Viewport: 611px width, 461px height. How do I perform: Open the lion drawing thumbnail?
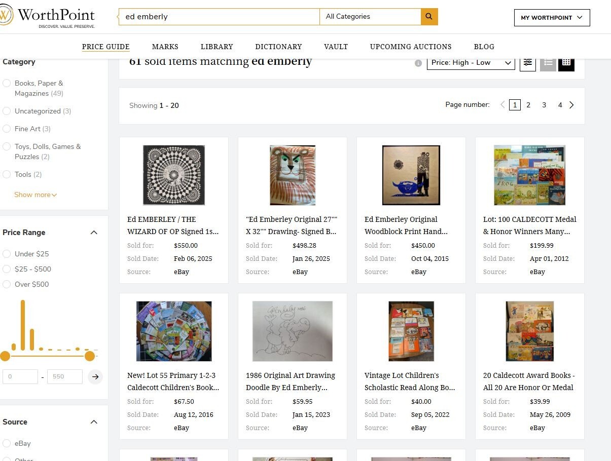click(x=293, y=175)
